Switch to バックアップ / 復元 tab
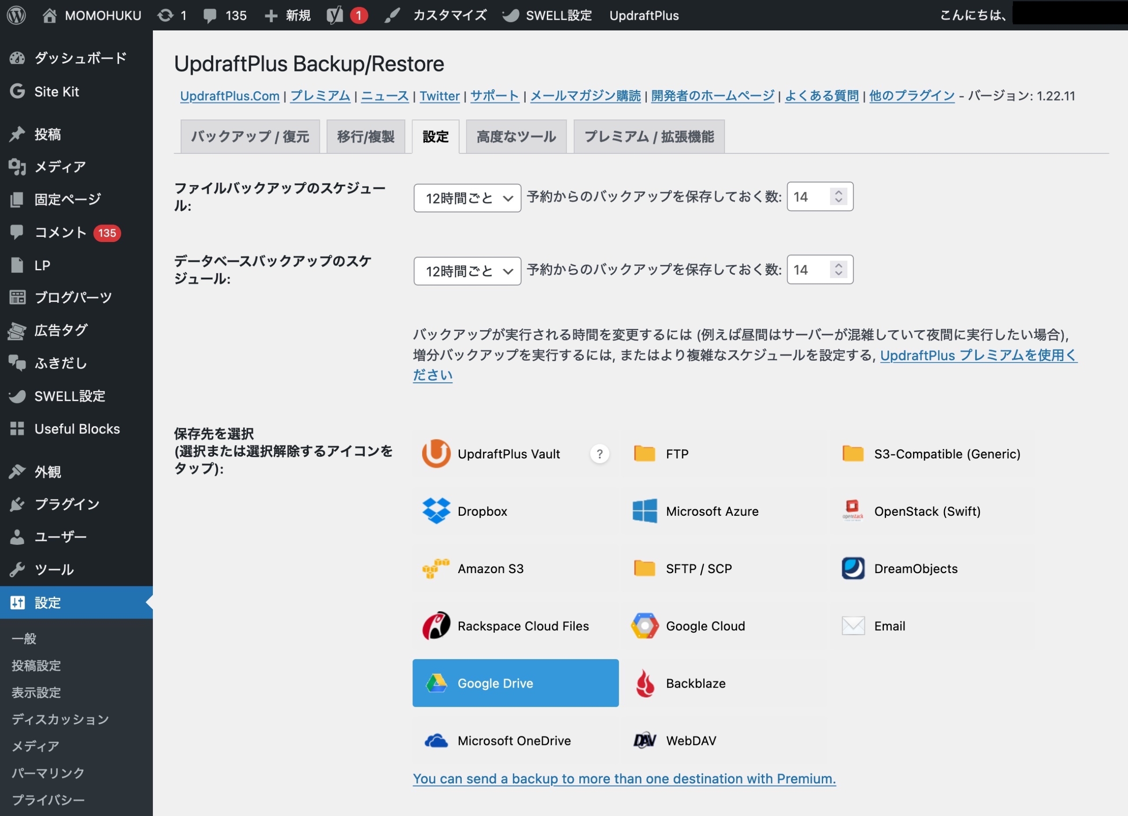This screenshot has height=816, width=1128. pos(250,136)
